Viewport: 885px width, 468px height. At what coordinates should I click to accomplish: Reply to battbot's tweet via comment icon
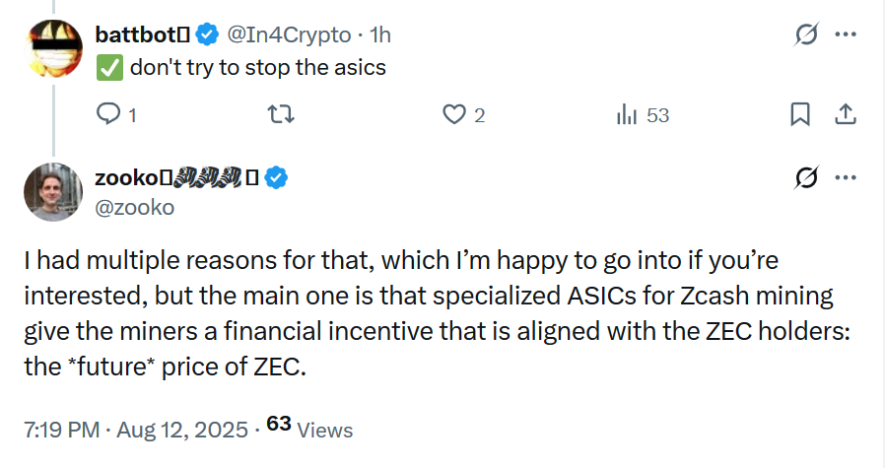(x=108, y=114)
